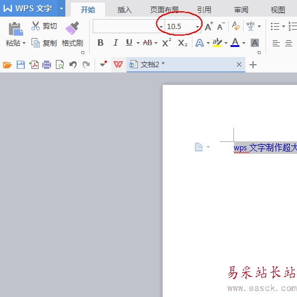Expand the font size dropdown arrow
This screenshot has height=297, width=297.
(x=197, y=27)
